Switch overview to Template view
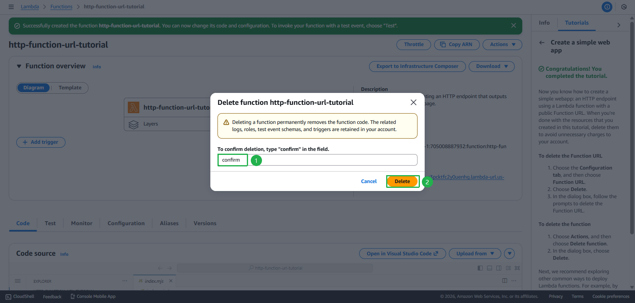Viewport: 635px width, 303px height. click(70, 88)
